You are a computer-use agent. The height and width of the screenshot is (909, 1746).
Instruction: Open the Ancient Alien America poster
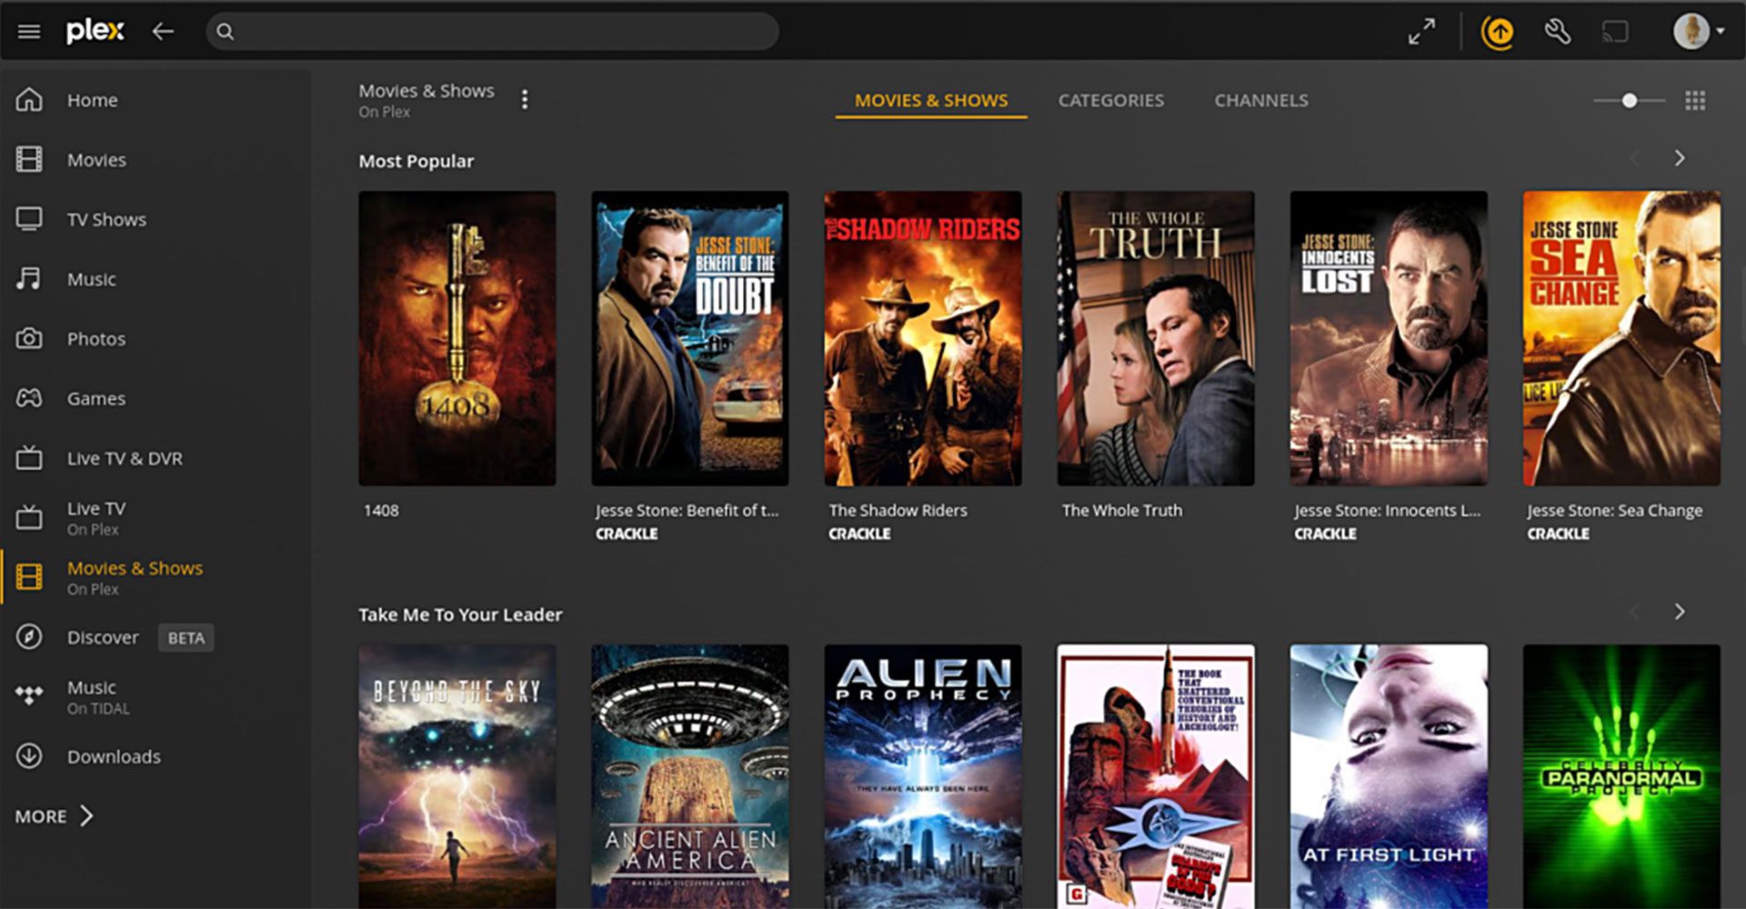(x=690, y=776)
